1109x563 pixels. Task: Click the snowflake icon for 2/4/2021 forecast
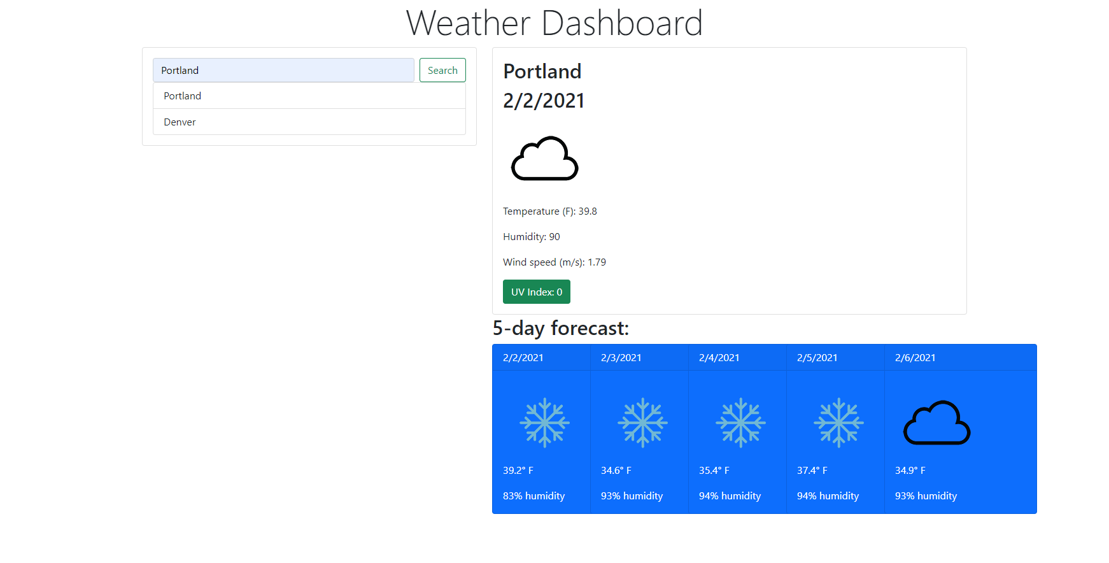[x=741, y=422]
